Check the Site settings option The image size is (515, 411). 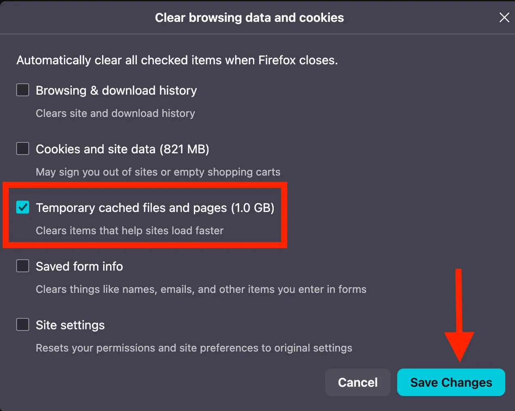pyautogui.click(x=22, y=324)
